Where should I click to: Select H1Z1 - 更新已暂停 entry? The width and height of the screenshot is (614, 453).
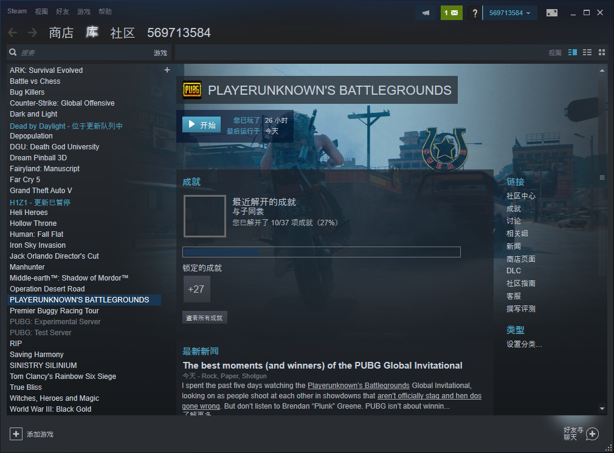(x=40, y=203)
